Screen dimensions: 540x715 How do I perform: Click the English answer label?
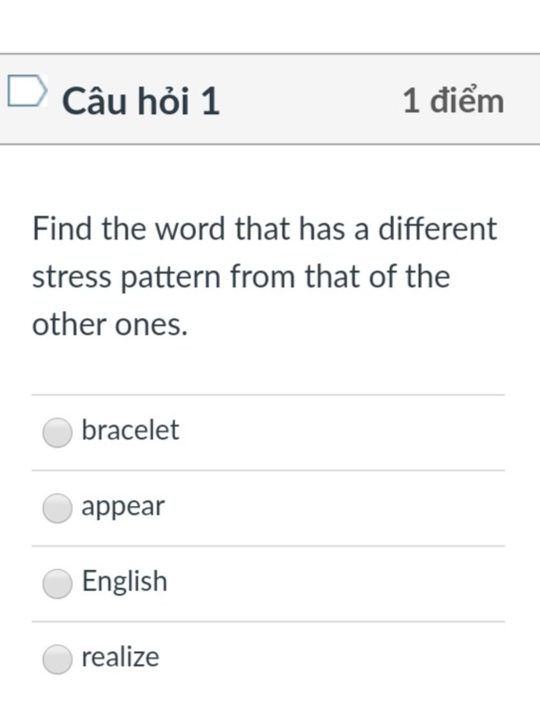pyautogui.click(x=124, y=582)
